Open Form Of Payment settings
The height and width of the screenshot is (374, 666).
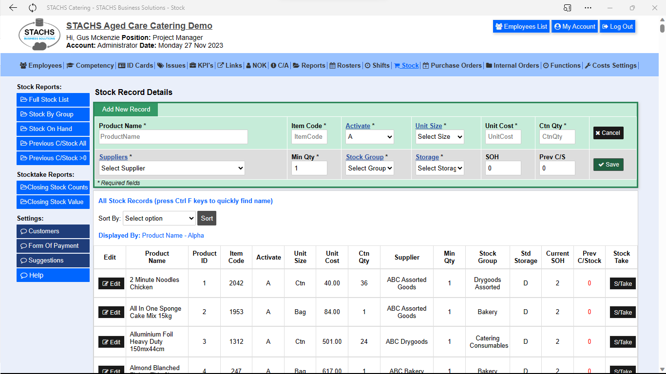pyautogui.click(x=53, y=246)
